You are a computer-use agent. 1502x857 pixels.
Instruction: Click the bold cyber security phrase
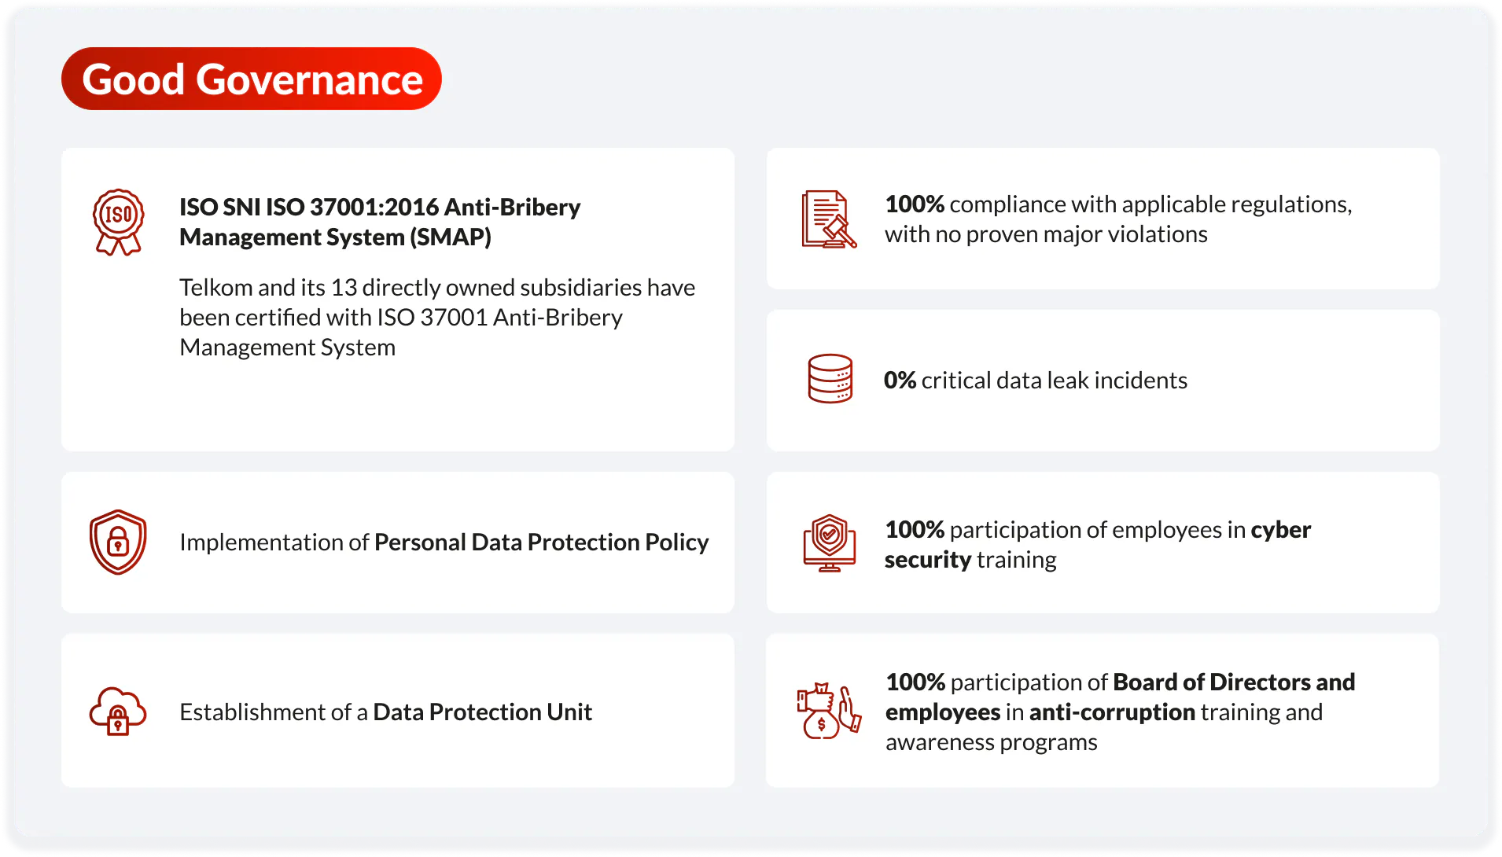pyautogui.click(x=1280, y=529)
